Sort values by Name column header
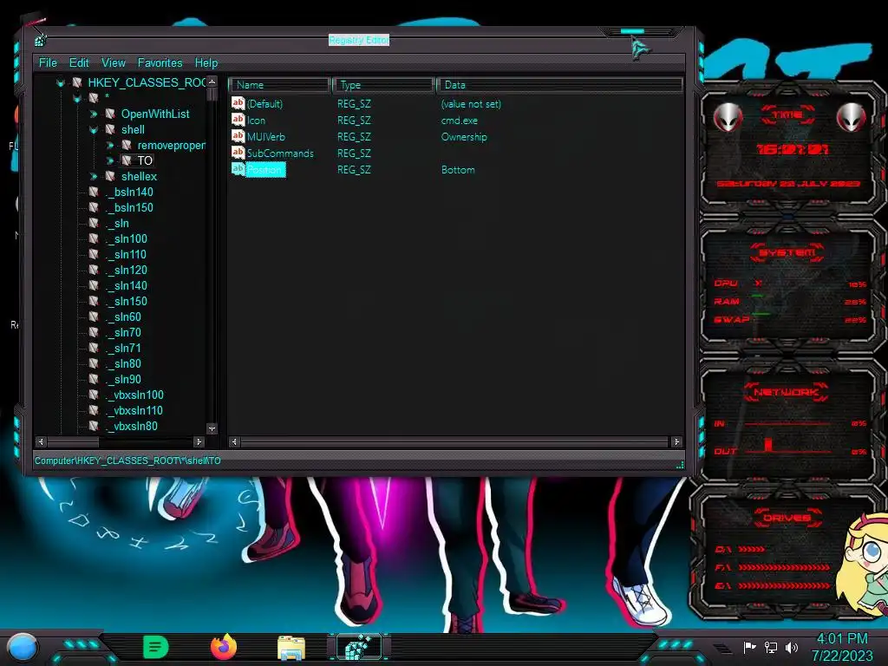The width and height of the screenshot is (888, 666). point(279,85)
